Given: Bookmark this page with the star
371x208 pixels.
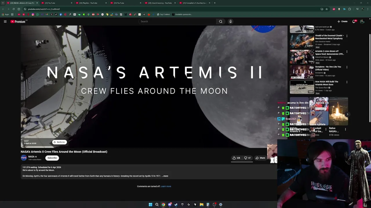Looking at the screenshot, I should pyautogui.click(x=327, y=9).
